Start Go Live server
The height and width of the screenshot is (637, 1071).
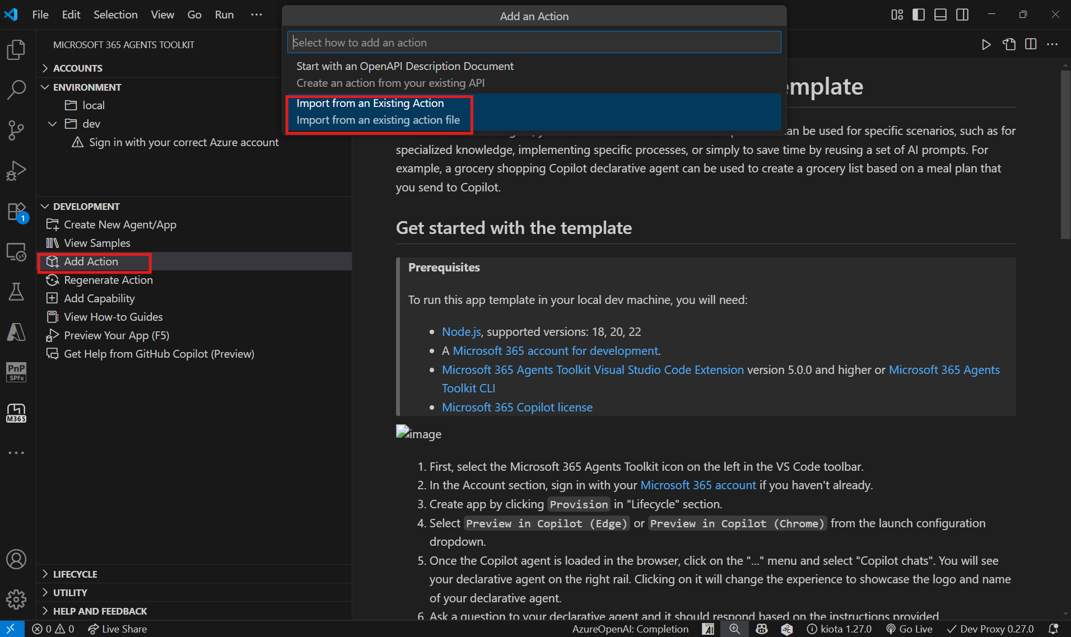[x=909, y=629]
